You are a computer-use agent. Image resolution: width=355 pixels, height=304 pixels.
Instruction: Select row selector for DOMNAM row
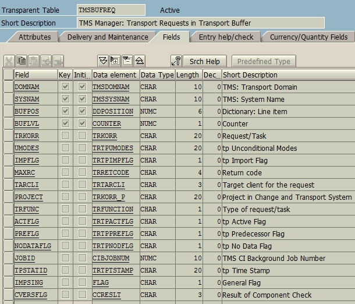[x=8, y=87]
